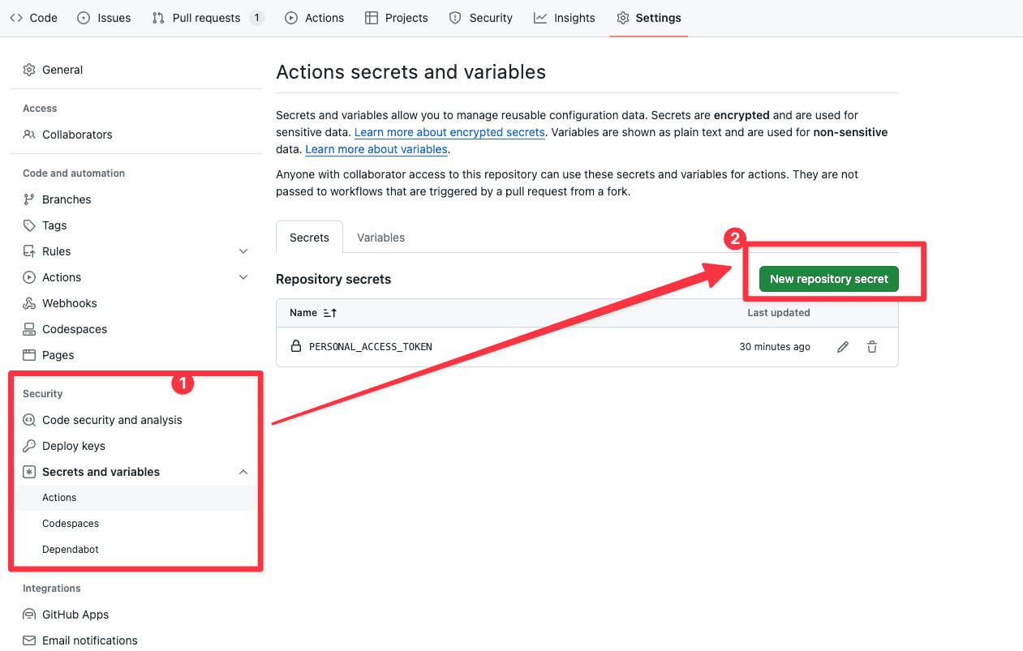
Task: Click the pencil edit icon for PERSONAL_ACCESS_TOKEN
Action: 843,347
